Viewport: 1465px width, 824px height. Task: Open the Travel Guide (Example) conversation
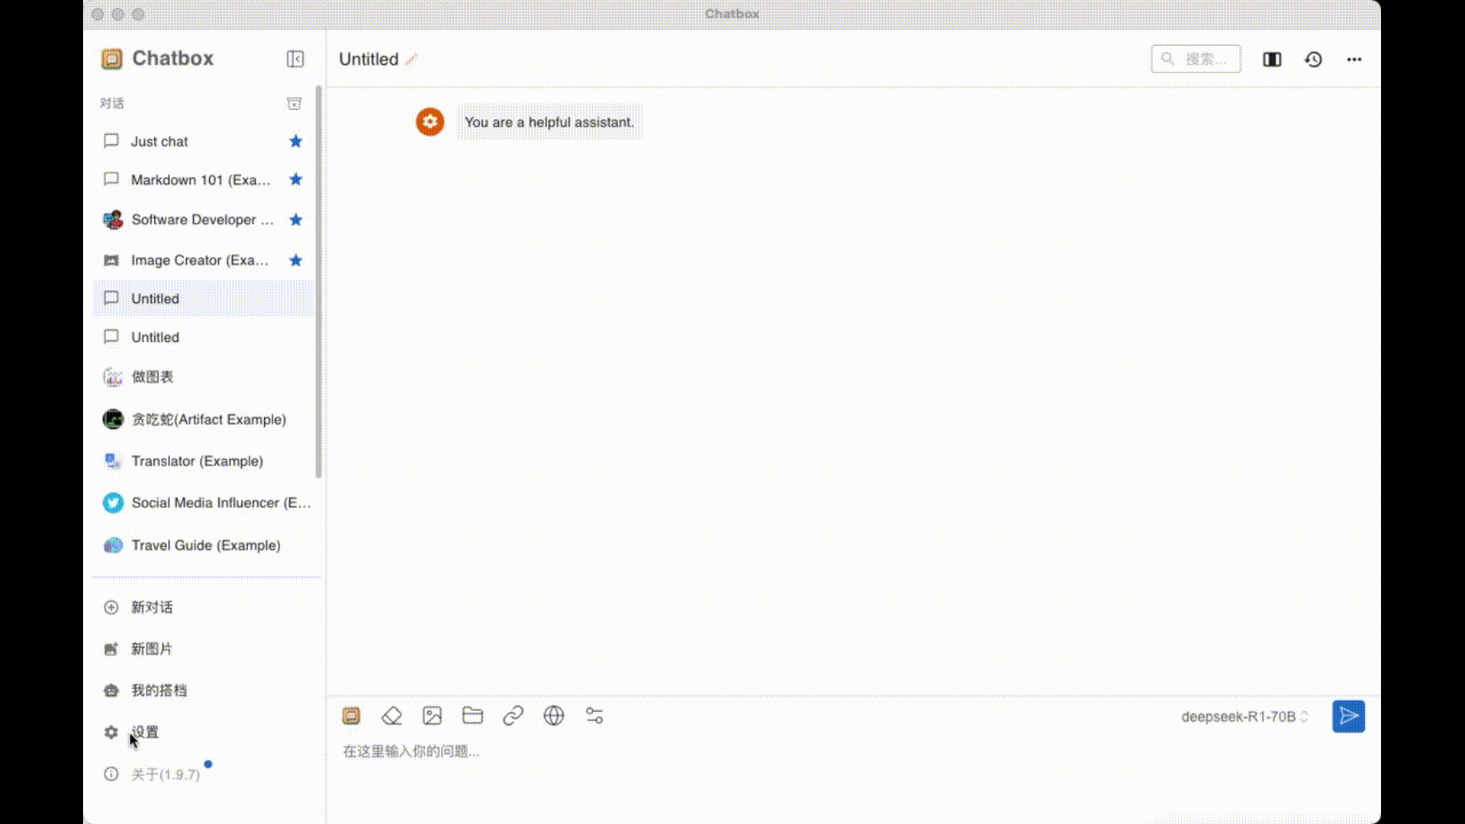point(203,546)
